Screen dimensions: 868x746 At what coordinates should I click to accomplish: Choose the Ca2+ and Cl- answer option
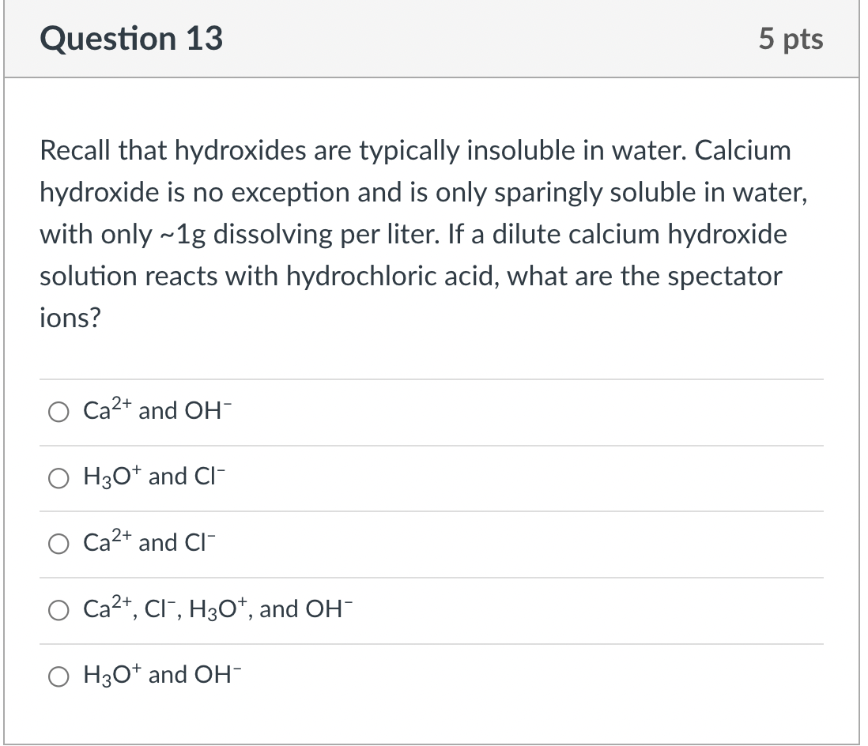[x=58, y=544]
